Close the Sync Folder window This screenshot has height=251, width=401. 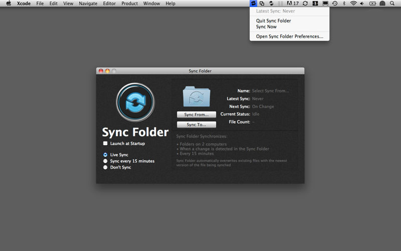(x=101, y=71)
